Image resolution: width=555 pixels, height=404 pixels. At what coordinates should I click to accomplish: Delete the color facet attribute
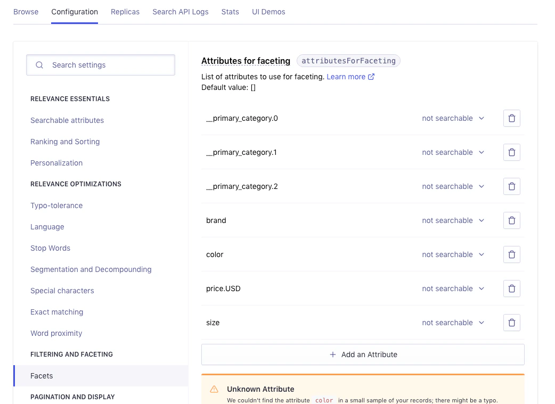[x=511, y=254]
